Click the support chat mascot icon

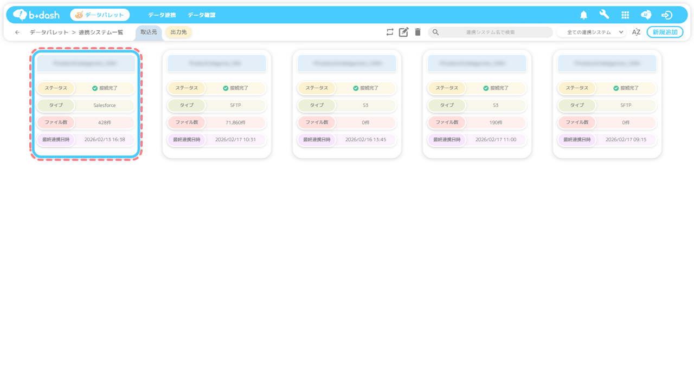pyautogui.click(x=646, y=15)
